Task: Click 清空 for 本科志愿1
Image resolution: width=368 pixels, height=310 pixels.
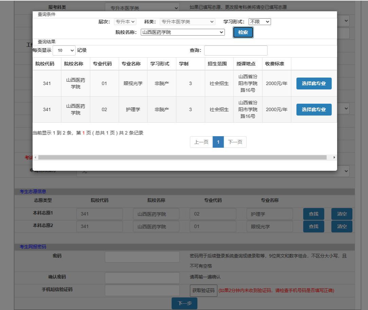Action: [x=342, y=214]
